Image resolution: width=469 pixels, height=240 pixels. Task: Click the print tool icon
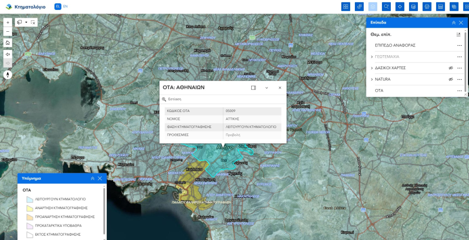point(427,7)
